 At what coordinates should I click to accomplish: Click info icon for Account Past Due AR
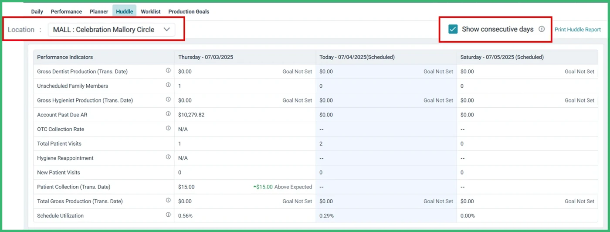coord(168,114)
